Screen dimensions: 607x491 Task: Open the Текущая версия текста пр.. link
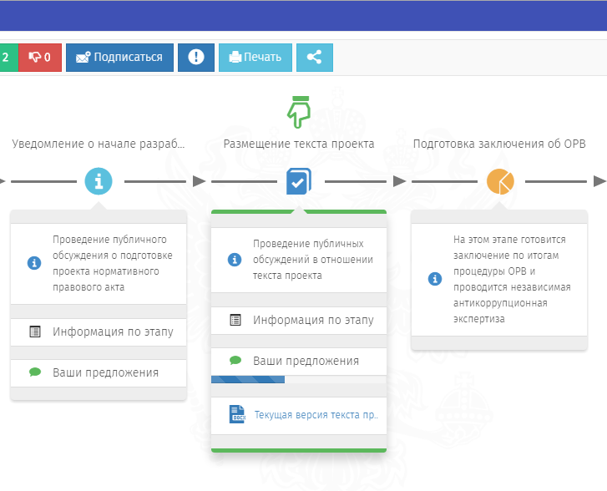pos(316,415)
